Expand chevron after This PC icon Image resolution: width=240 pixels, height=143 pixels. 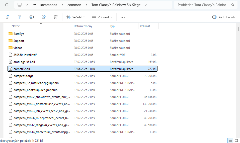tap(27, 5)
